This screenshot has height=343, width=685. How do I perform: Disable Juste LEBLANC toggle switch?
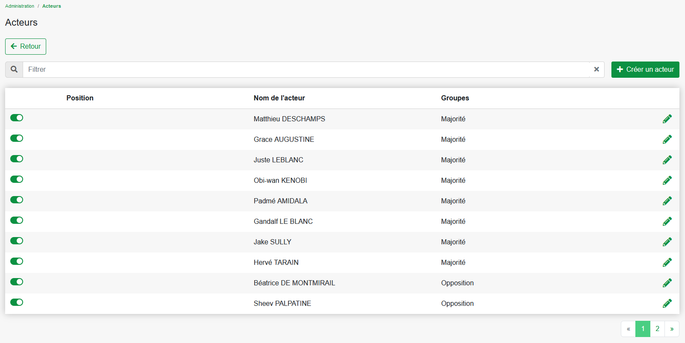click(17, 159)
